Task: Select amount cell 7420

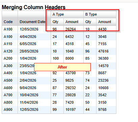Action: pos(74,102)
